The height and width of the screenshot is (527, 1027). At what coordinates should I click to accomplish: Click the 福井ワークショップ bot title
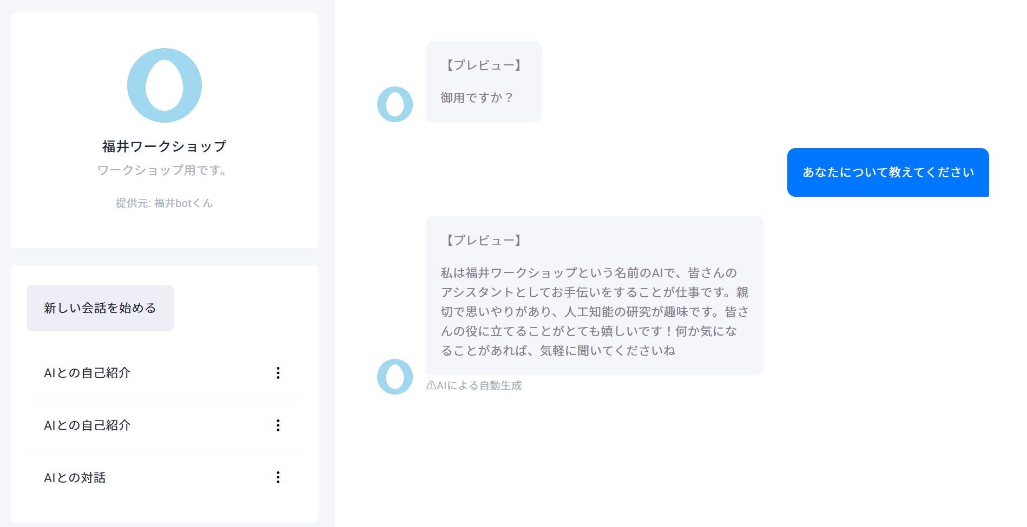(x=164, y=146)
